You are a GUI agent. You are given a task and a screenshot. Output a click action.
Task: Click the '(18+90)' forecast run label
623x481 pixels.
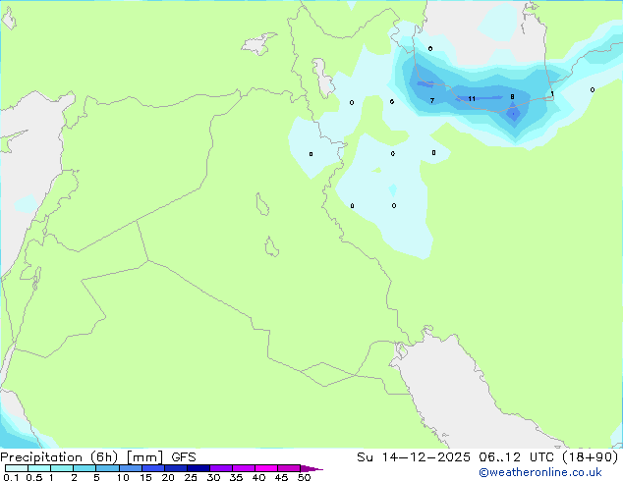tap(590, 457)
